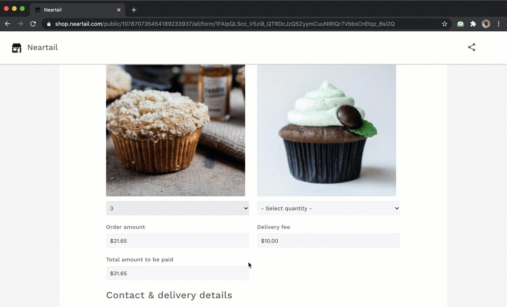The width and height of the screenshot is (507, 307).
Task: Click the Neartail storefront logo icon
Action: (x=16, y=48)
